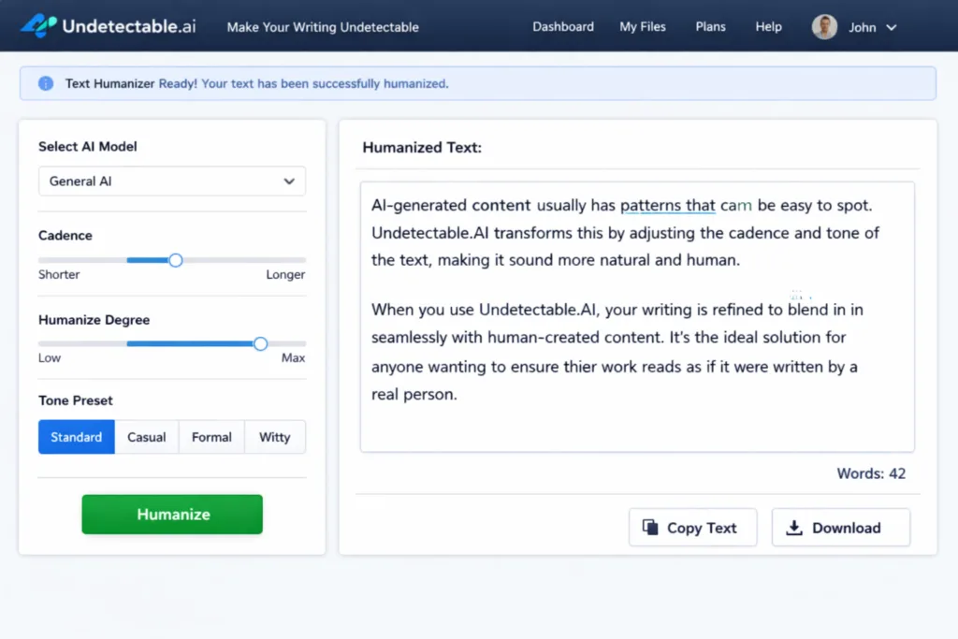Open the Select AI Model dropdown
The width and height of the screenshot is (958, 639).
coord(172,181)
